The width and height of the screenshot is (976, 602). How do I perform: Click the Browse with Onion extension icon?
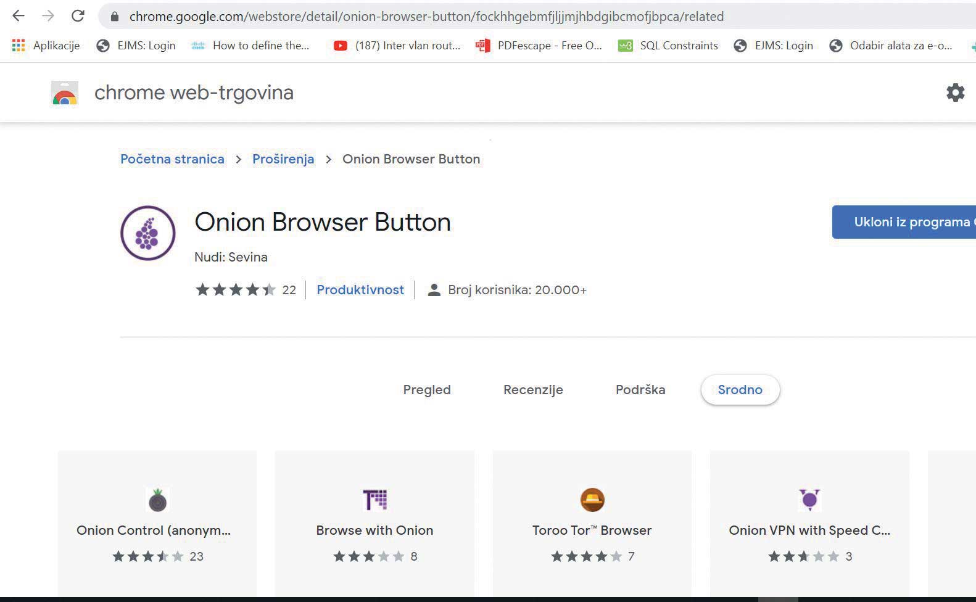(375, 500)
